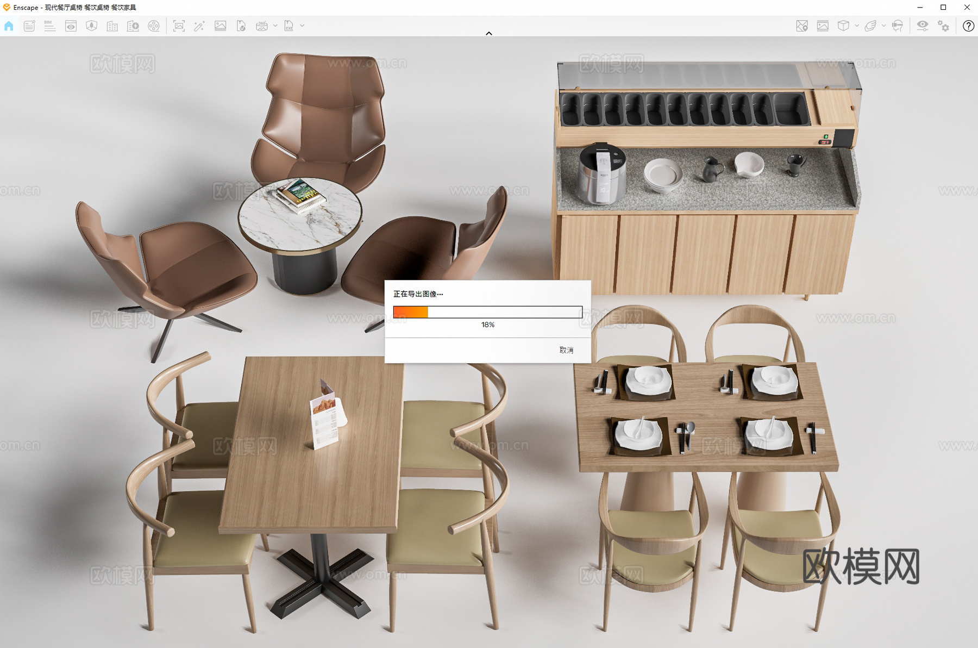978x648 pixels.
Task: Click the export image picture icon
Action: point(220,26)
